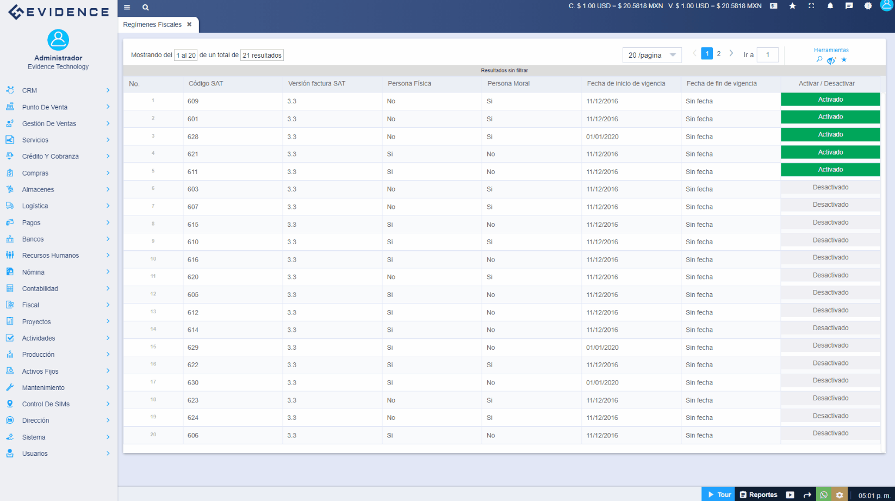Open WhatsApp from the bottom bar

824,494
